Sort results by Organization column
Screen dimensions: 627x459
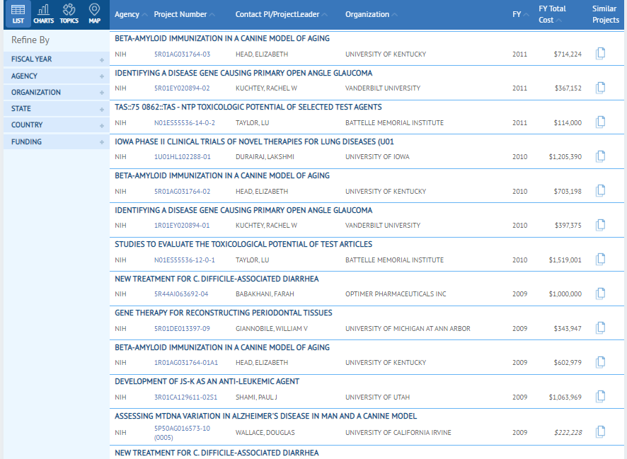point(371,14)
